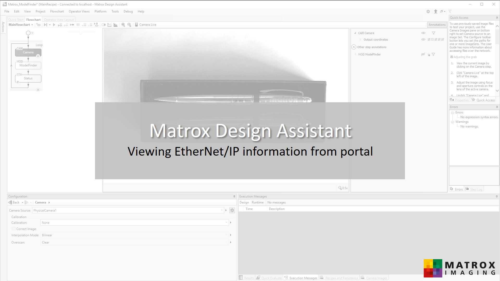Image resolution: width=500 pixels, height=281 pixels.
Task: Click the Description column header
Action: [277, 209]
